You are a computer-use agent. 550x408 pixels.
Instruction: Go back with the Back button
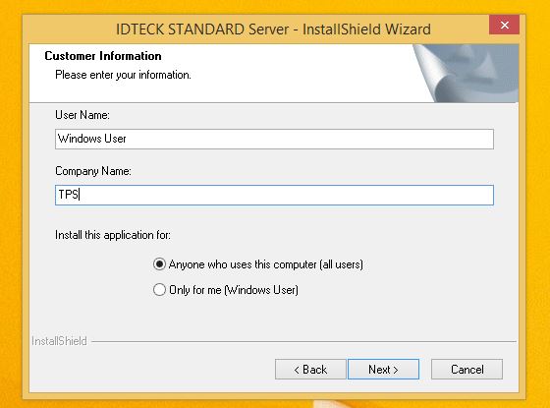tap(310, 370)
